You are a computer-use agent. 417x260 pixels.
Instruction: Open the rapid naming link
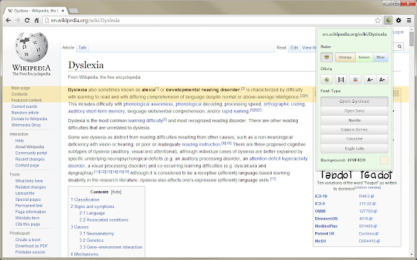coord(235,111)
